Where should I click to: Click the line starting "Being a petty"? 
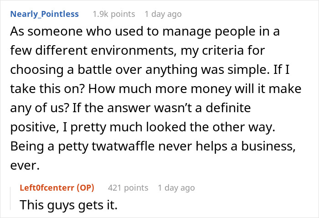click(x=153, y=146)
